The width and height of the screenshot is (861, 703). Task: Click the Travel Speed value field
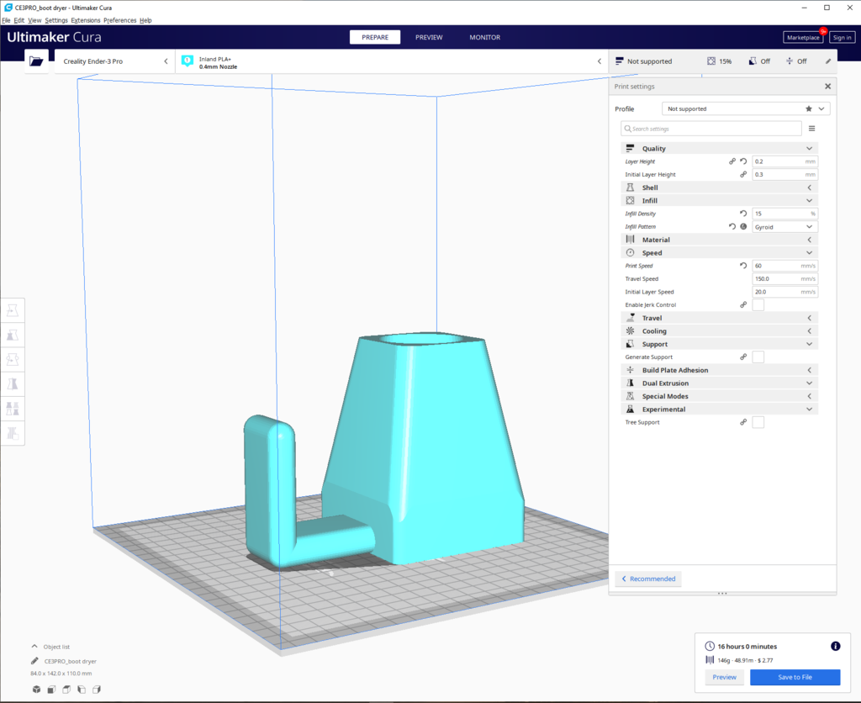coord(784,279)
